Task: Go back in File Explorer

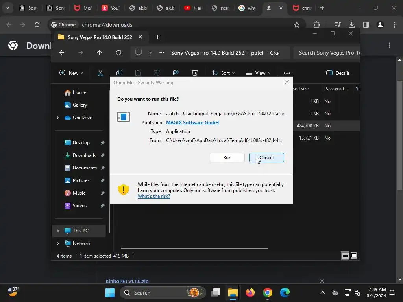Action: tap(62, 53)
